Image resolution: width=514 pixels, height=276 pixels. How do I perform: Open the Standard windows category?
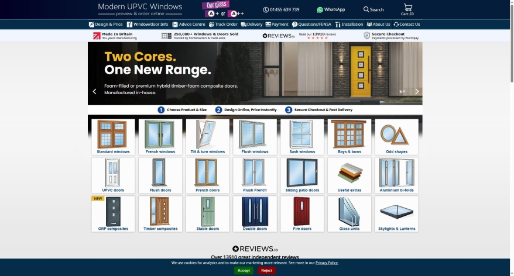pos(113,137)
